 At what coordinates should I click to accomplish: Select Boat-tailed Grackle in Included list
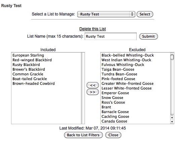pyautogui.click(x=46, y=79)
